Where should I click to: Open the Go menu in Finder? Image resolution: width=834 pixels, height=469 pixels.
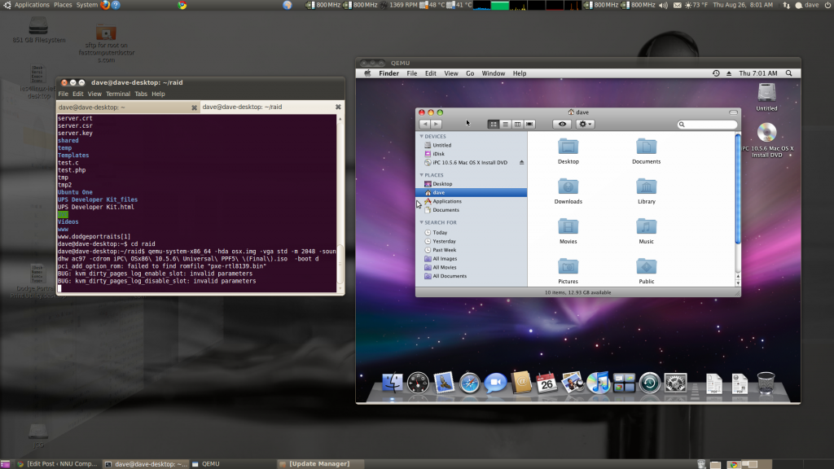coord(470,73)
